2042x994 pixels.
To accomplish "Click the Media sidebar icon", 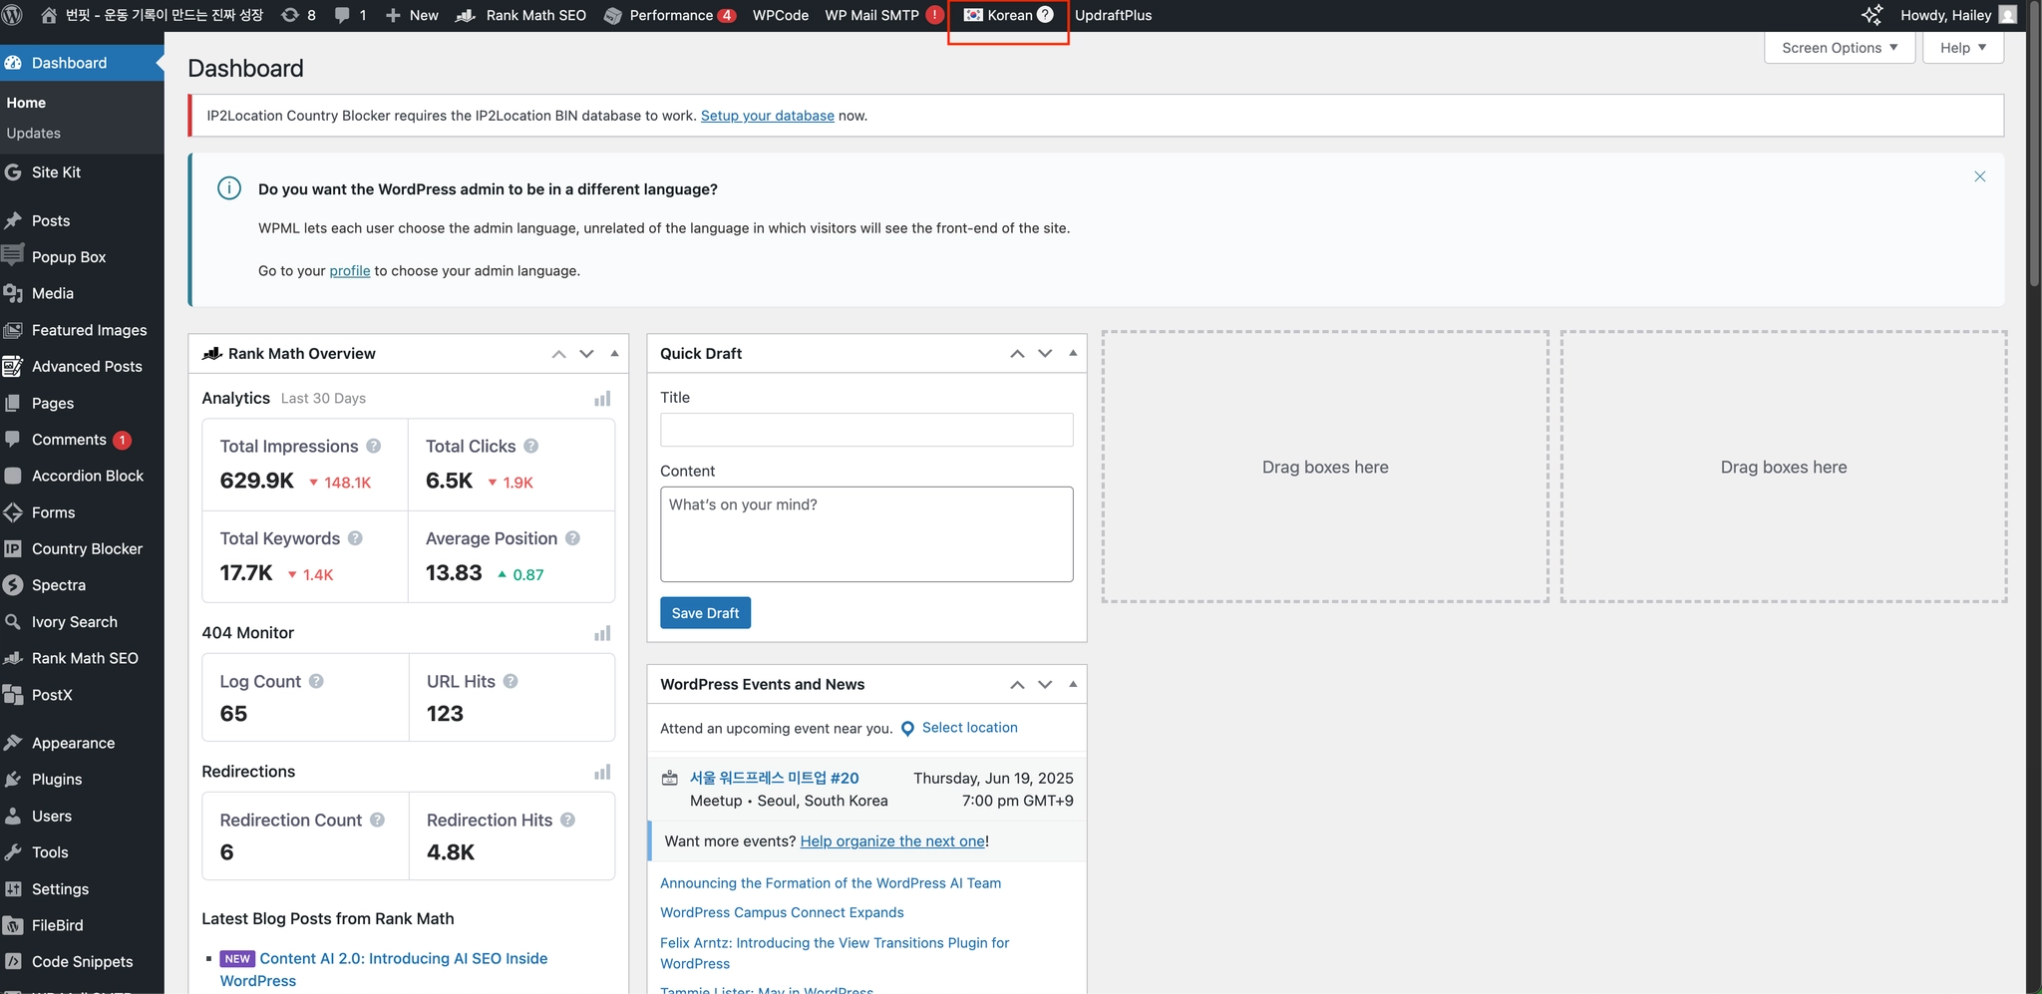I will pyautogui.click(x=13, y=293).
